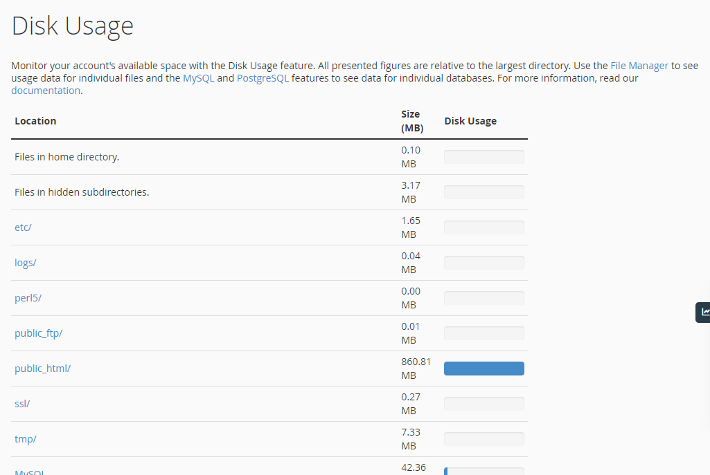The image size is (710, 475).
Task: Select the Files in home directory row
Action: point(66,156)
